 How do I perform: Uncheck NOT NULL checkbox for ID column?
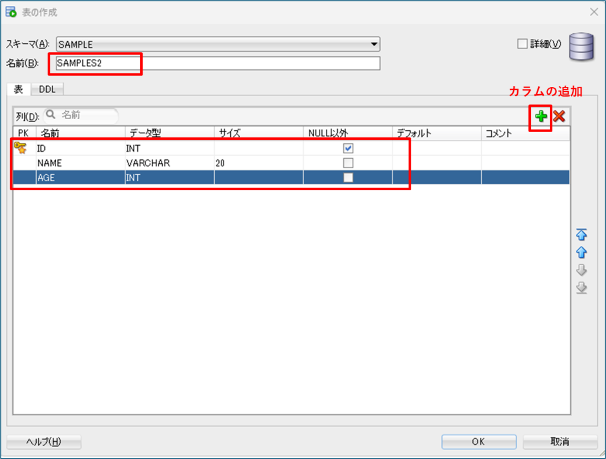(x=349, y=149)
